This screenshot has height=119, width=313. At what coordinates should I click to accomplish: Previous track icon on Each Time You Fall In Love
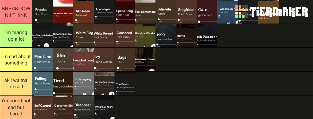[39, 46]
